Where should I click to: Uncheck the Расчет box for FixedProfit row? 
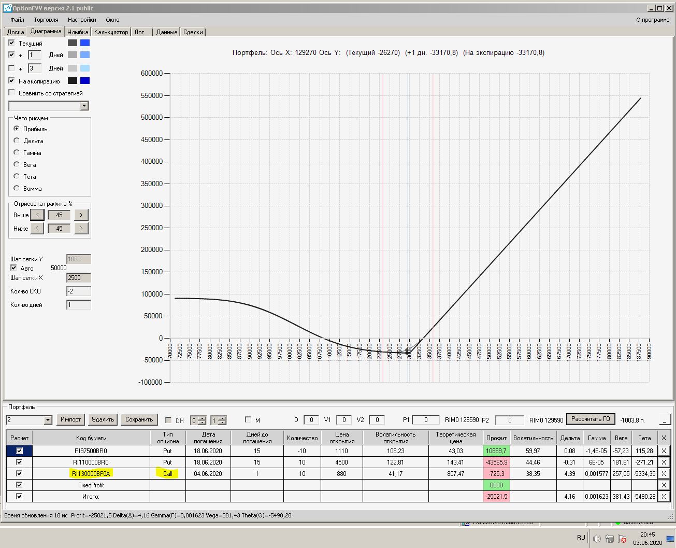[20, 485]
